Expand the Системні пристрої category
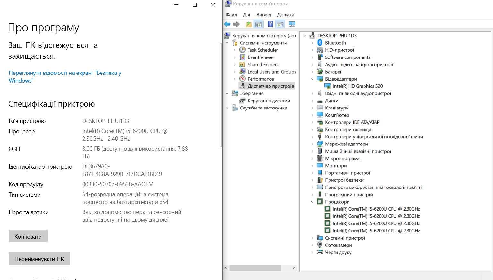Screen dimensions: 493x280 (312, 238)
